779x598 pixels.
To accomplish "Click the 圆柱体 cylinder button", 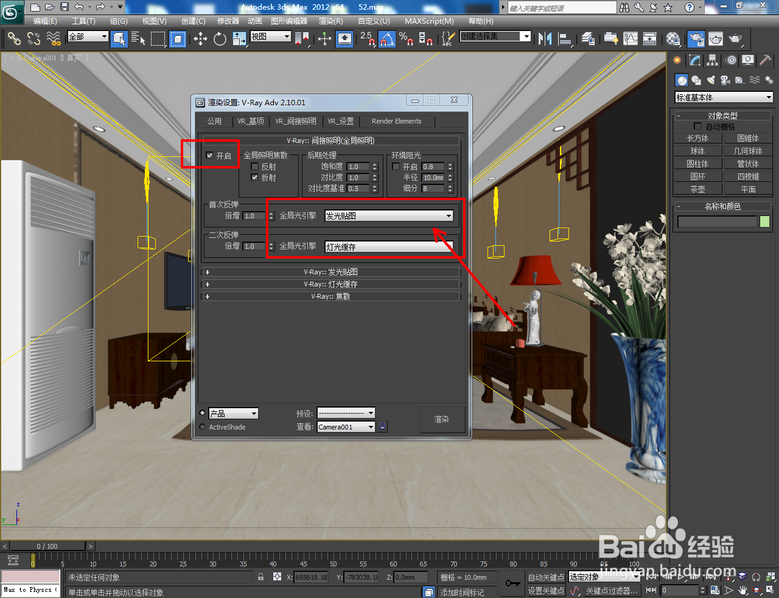I will (697, 164).
